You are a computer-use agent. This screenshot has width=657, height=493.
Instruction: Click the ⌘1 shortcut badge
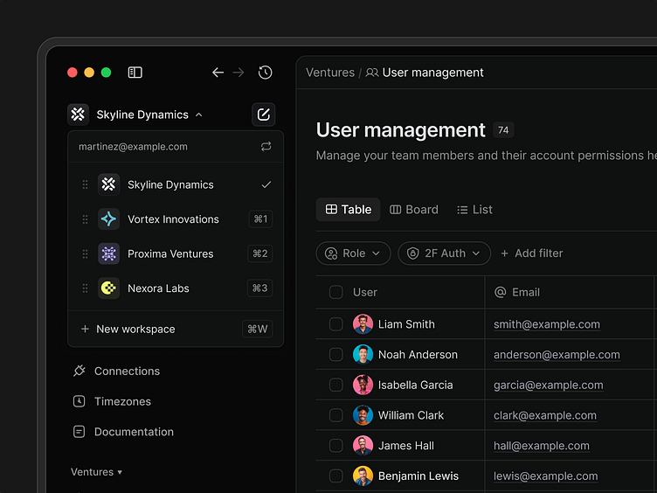point(260,219)
